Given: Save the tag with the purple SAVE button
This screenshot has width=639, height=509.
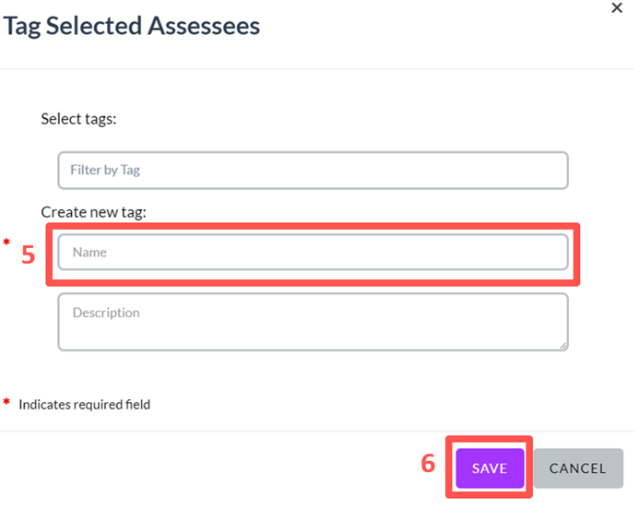Looking at the screenshot, I should pyautogui.click(x=490, y=468).
